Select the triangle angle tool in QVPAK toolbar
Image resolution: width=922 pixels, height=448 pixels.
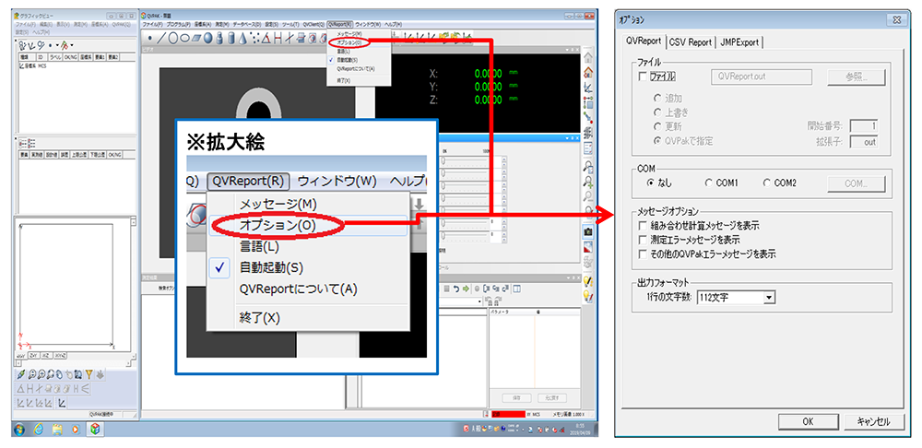pyautogui.click(x=266, y=38)
